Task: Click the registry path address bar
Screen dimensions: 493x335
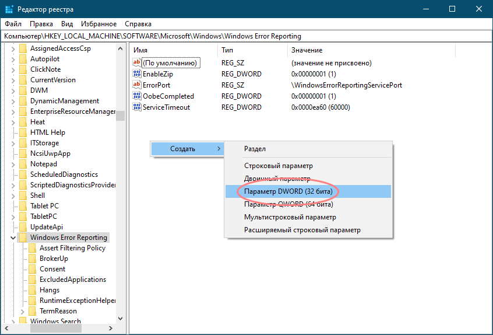Action: tap(246, 36)
